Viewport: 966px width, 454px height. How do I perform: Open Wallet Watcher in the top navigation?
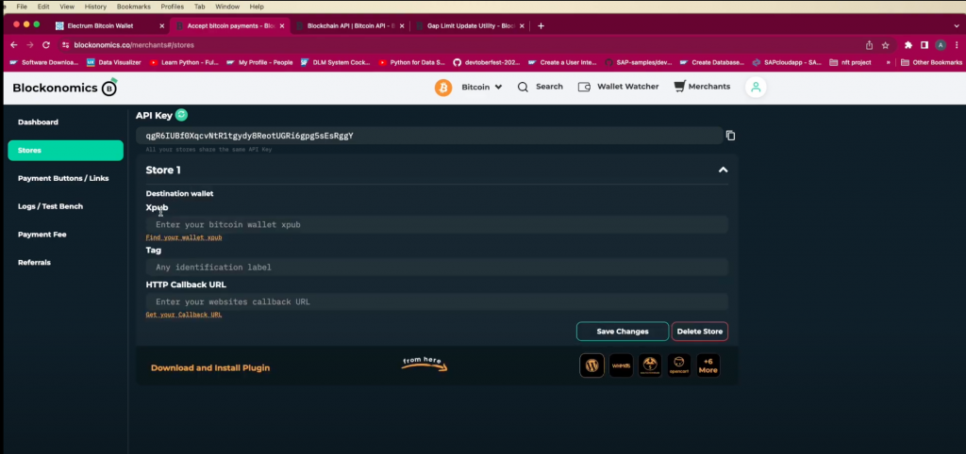coord(619,87)
